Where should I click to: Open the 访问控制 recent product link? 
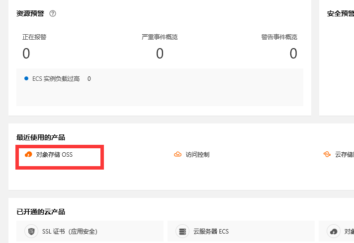197,155
